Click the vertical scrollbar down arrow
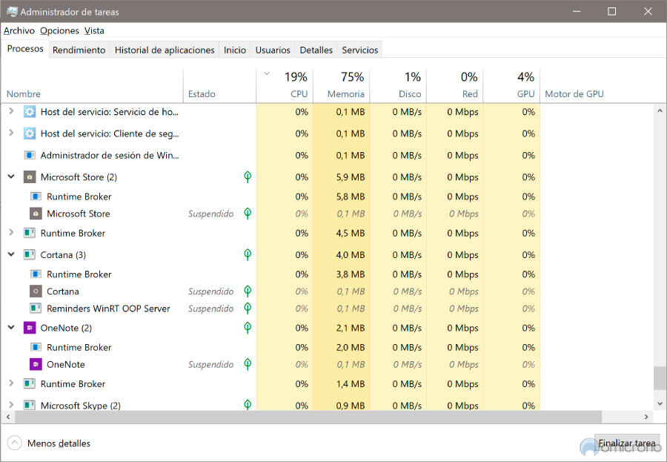Screen dimensions: 667x462 [x=660, y=403]
